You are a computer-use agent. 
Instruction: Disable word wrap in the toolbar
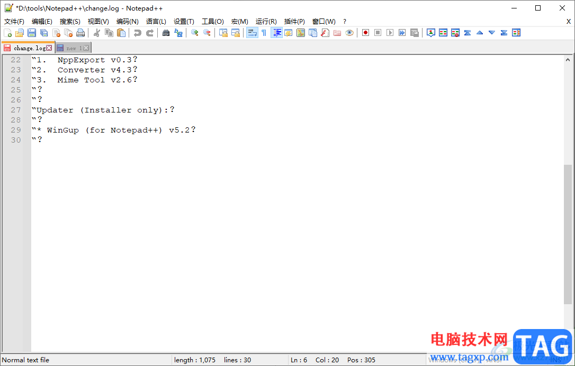pos(252,33)
